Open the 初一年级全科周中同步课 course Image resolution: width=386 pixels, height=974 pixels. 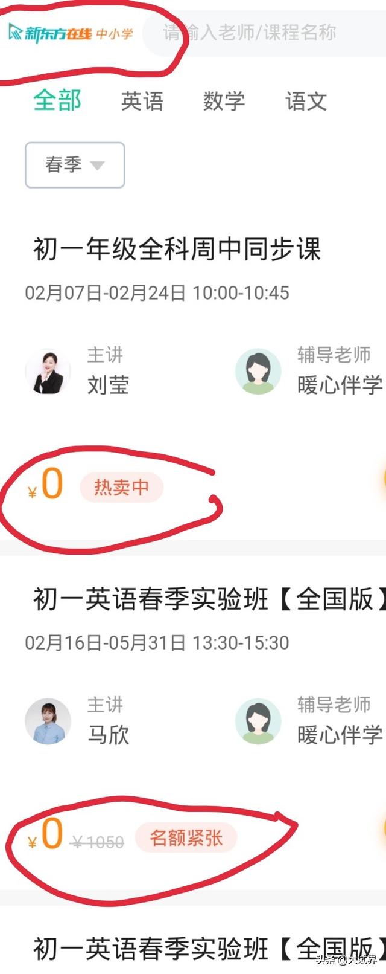(x=177, y=249)
